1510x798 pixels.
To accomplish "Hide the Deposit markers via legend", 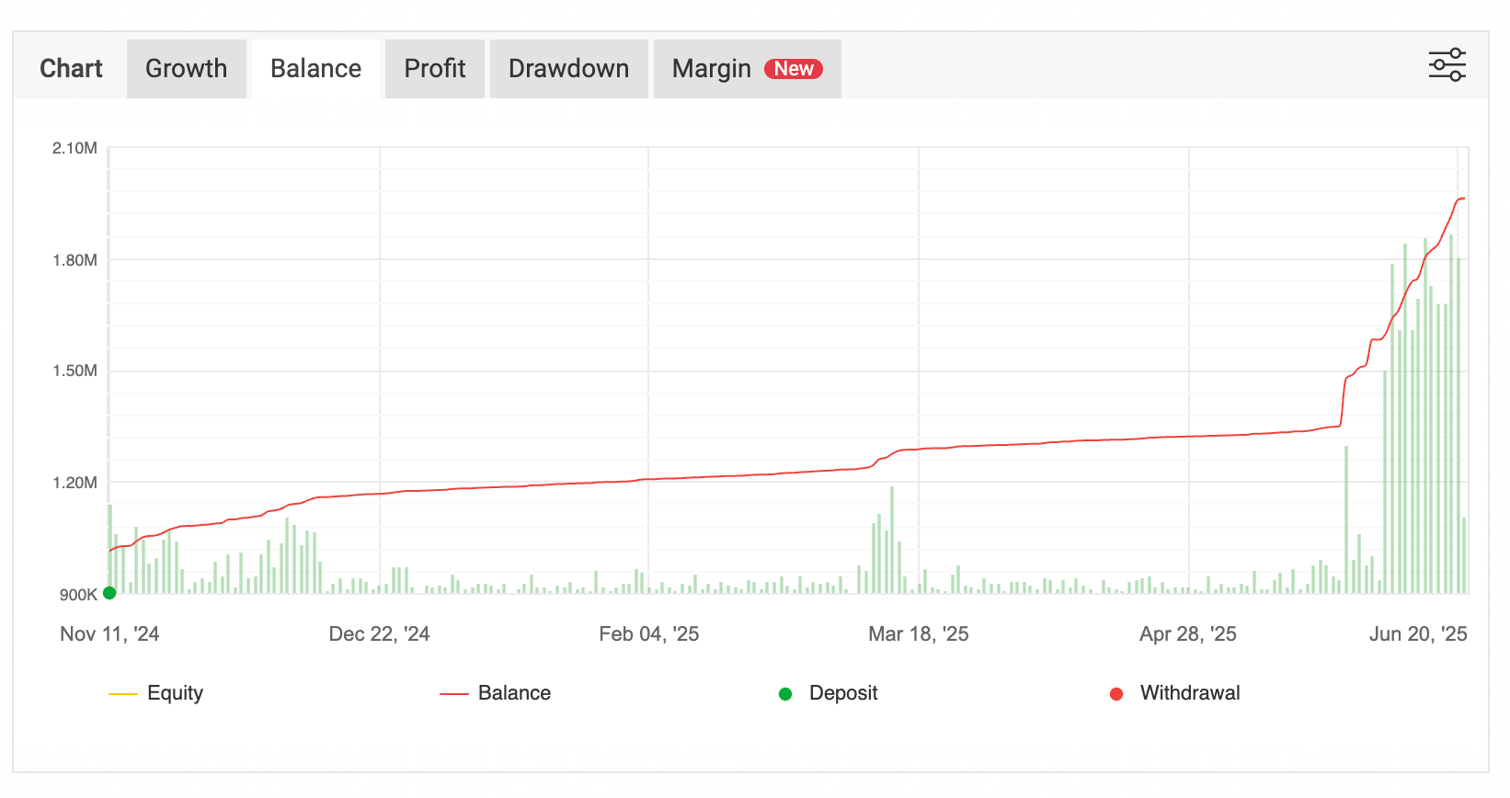I will (x=842, y=693).
